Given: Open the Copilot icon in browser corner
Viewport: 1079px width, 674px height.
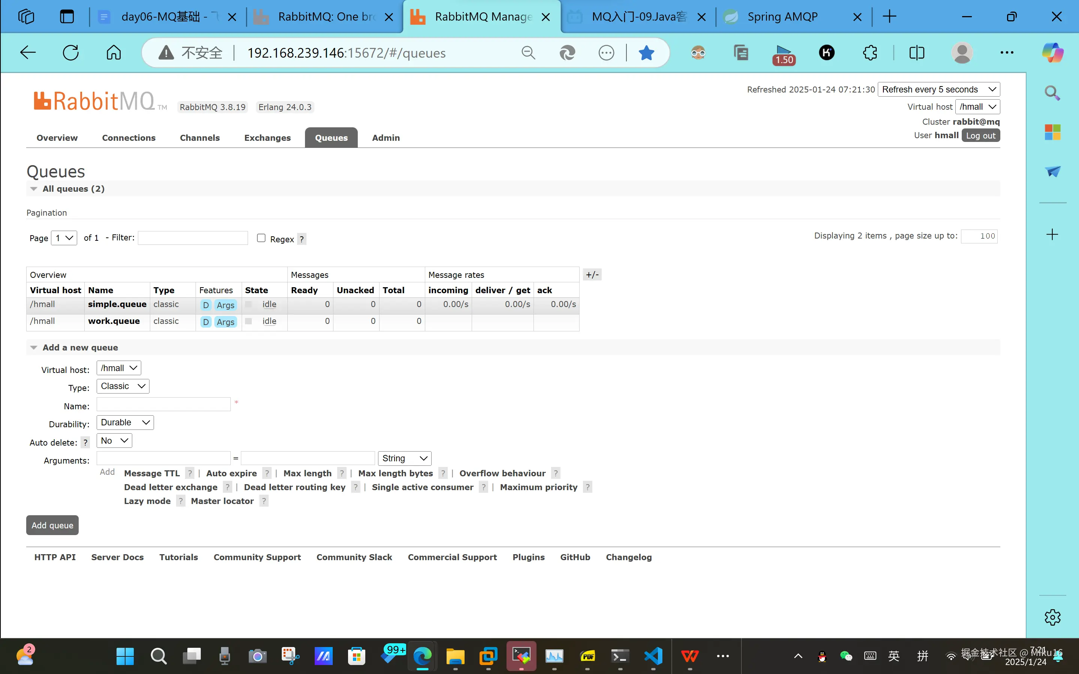Looking at the screenshot, I should coord(1052,52).
